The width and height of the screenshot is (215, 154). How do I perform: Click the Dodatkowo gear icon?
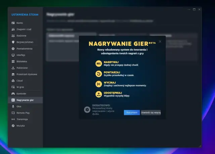coord(87,110)
